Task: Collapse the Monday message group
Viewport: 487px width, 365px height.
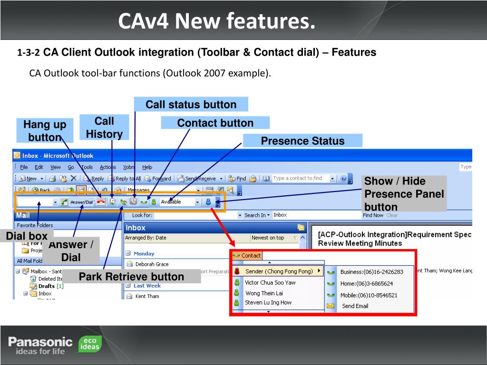Action: (128, 253)
